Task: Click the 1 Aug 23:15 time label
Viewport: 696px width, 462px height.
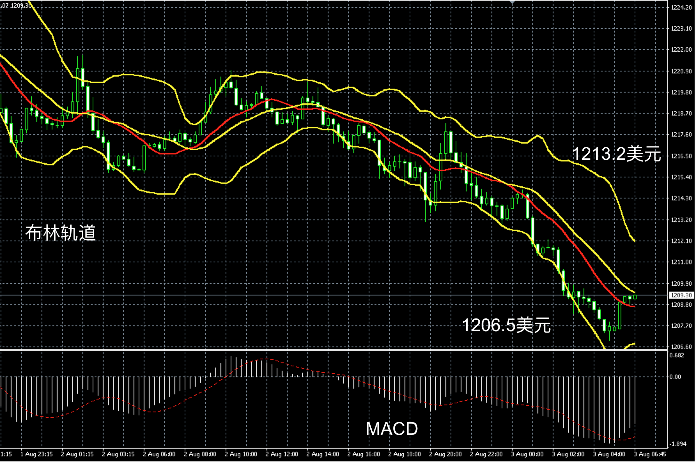Action: 36,454
